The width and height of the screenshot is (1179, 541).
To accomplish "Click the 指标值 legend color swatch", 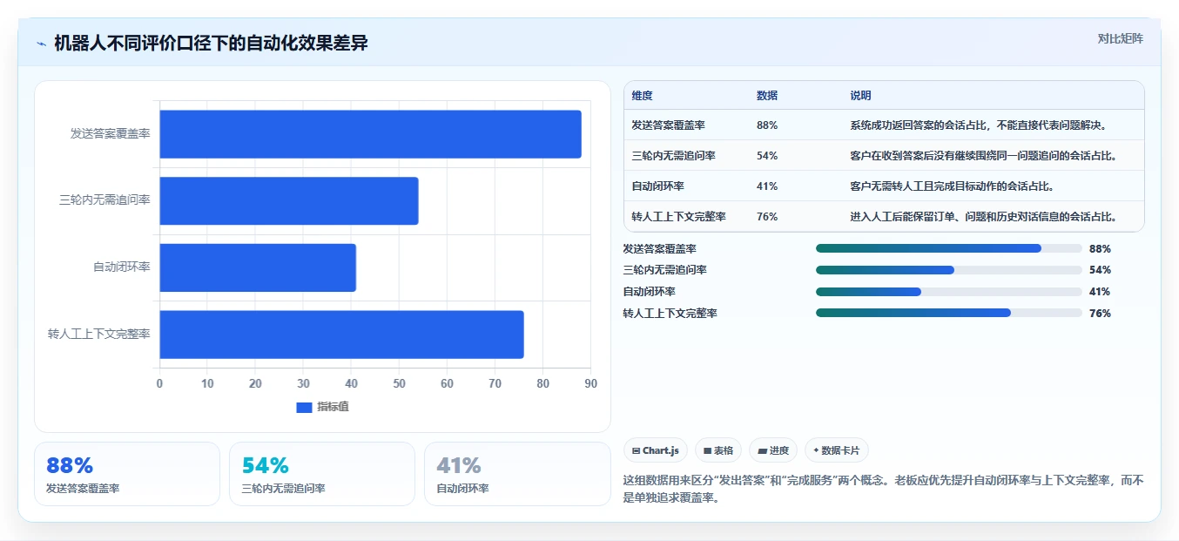I will (304, 407).
